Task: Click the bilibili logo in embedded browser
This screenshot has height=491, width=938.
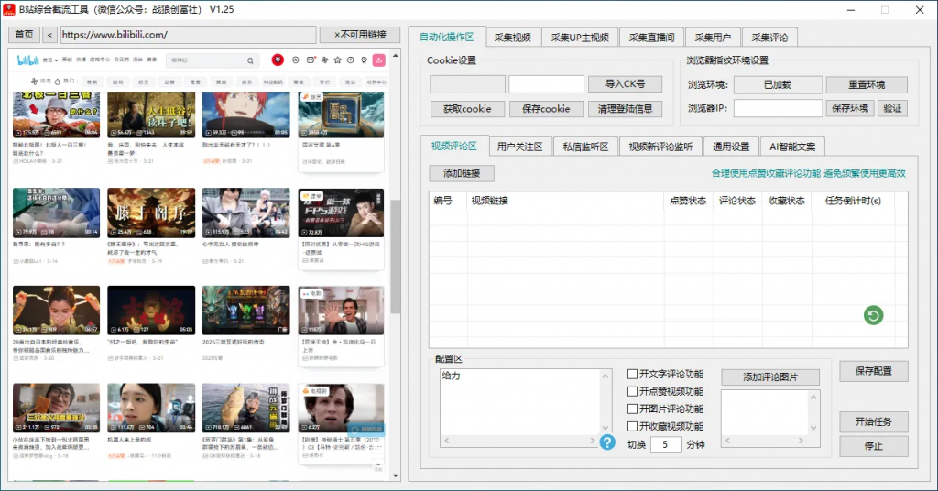Action: 28,60
